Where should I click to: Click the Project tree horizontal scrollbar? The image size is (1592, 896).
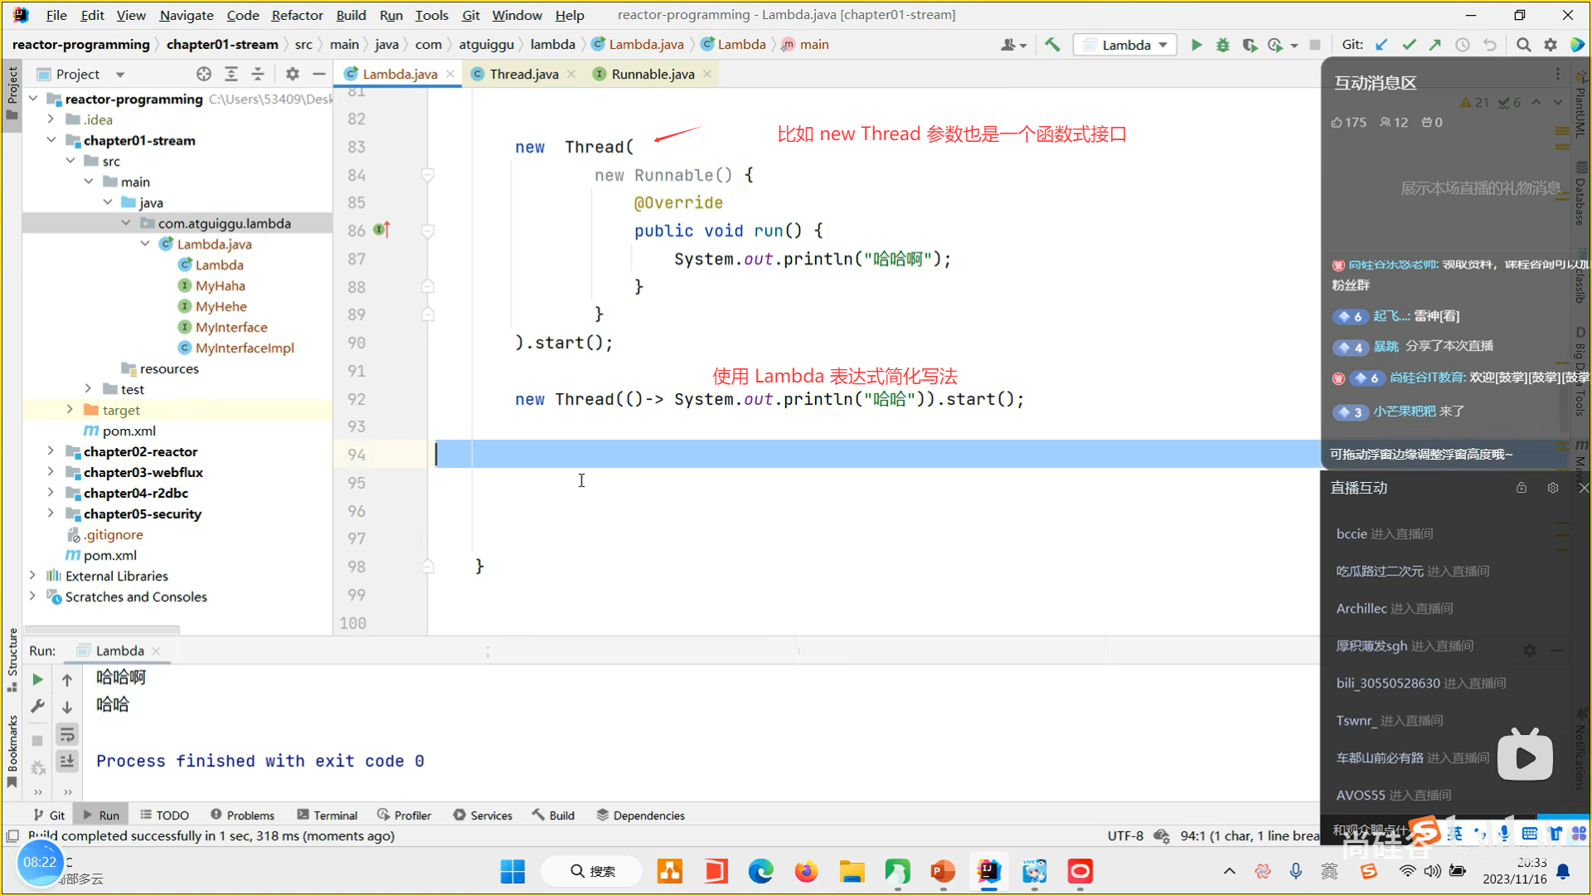click(102, 630)
